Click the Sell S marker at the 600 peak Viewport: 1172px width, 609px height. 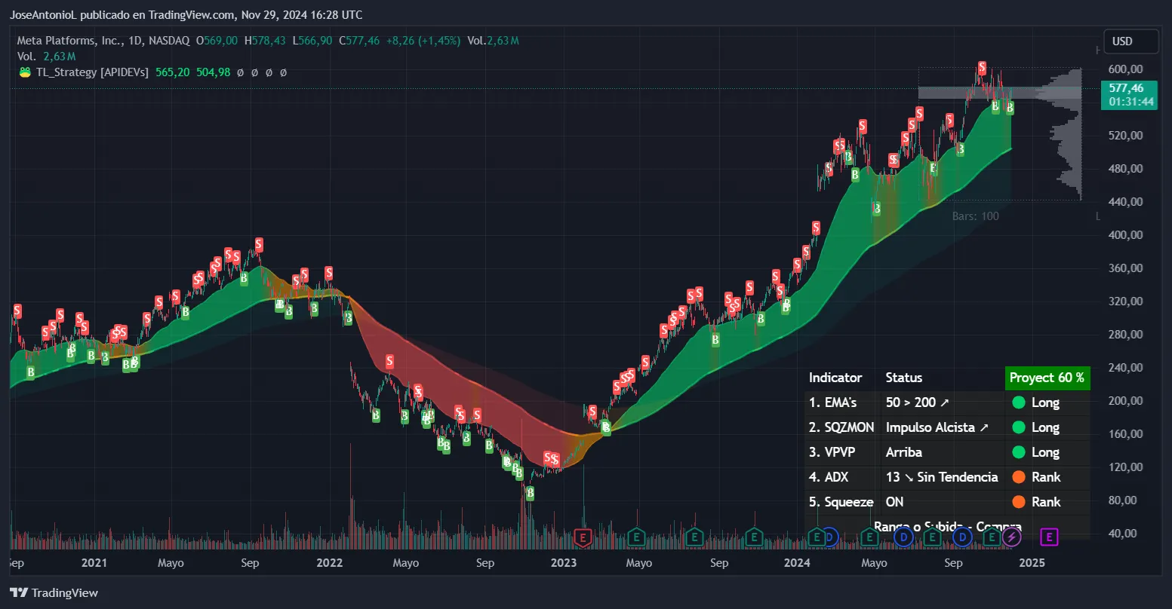(981, 68)
